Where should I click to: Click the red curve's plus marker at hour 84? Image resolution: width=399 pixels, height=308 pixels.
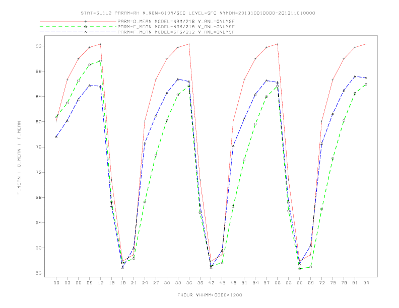(366, 44)
